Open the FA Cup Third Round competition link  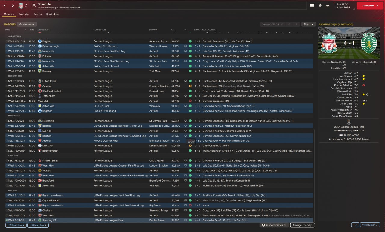pos(105,46)
